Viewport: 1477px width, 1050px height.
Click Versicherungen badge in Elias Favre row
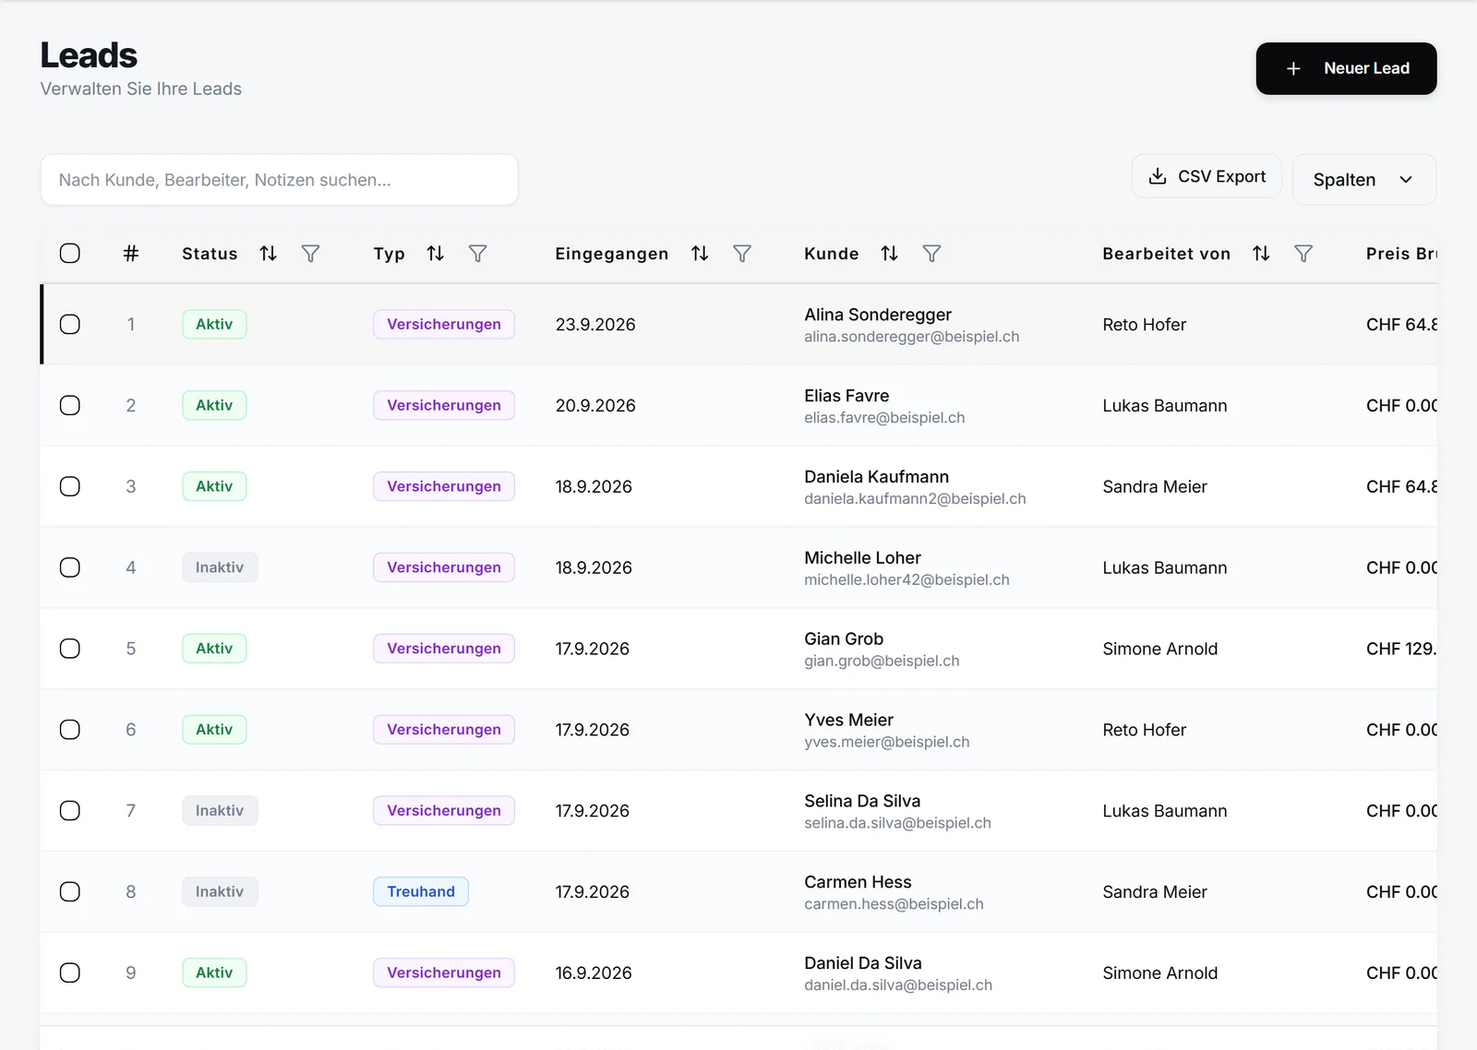click(444, 406)
